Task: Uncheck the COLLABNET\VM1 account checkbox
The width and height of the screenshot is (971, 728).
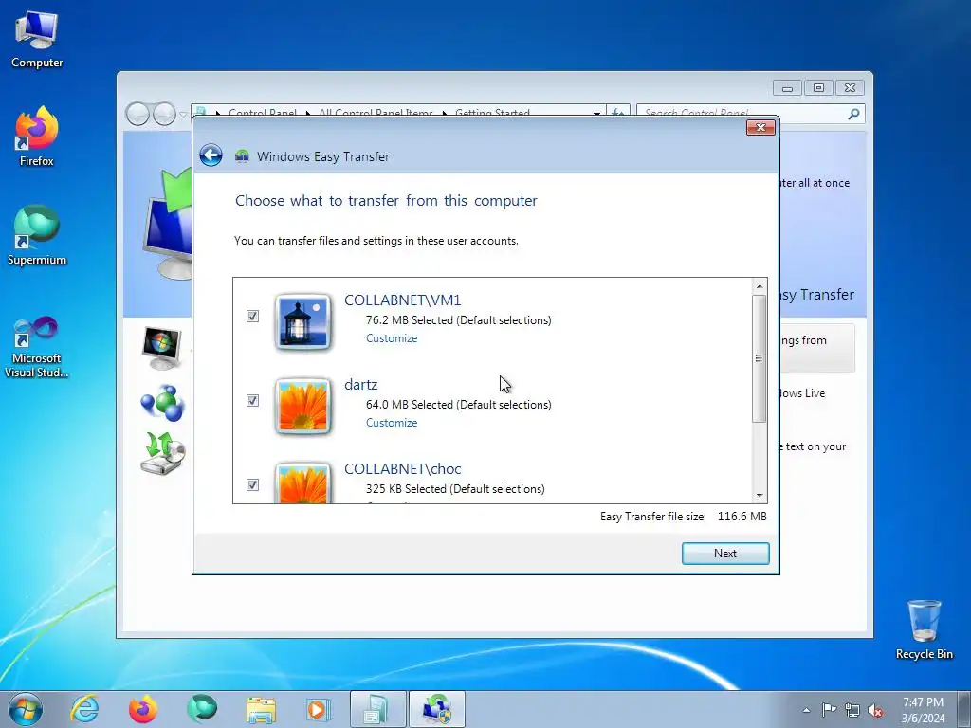Action: (x=252, y=317)
